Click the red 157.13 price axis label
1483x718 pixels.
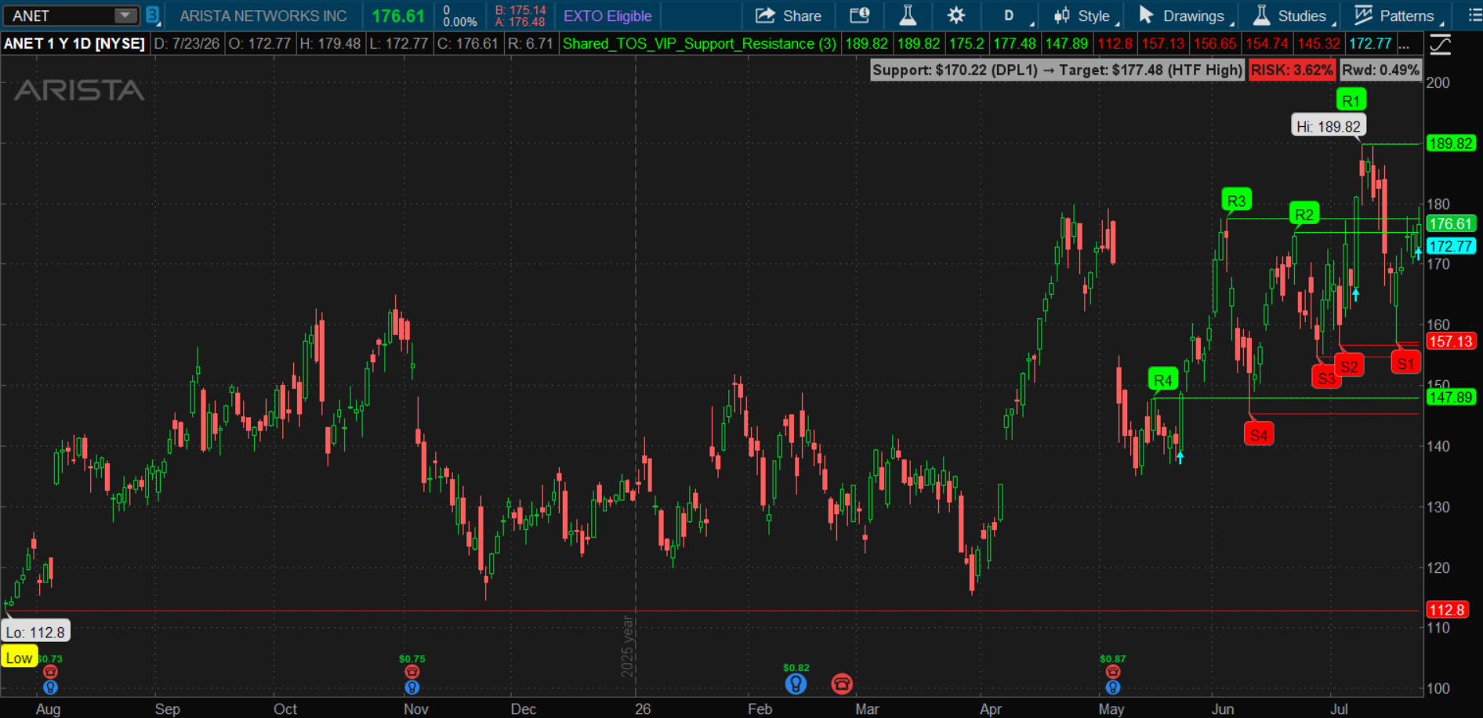click(x=1451, y=341)
